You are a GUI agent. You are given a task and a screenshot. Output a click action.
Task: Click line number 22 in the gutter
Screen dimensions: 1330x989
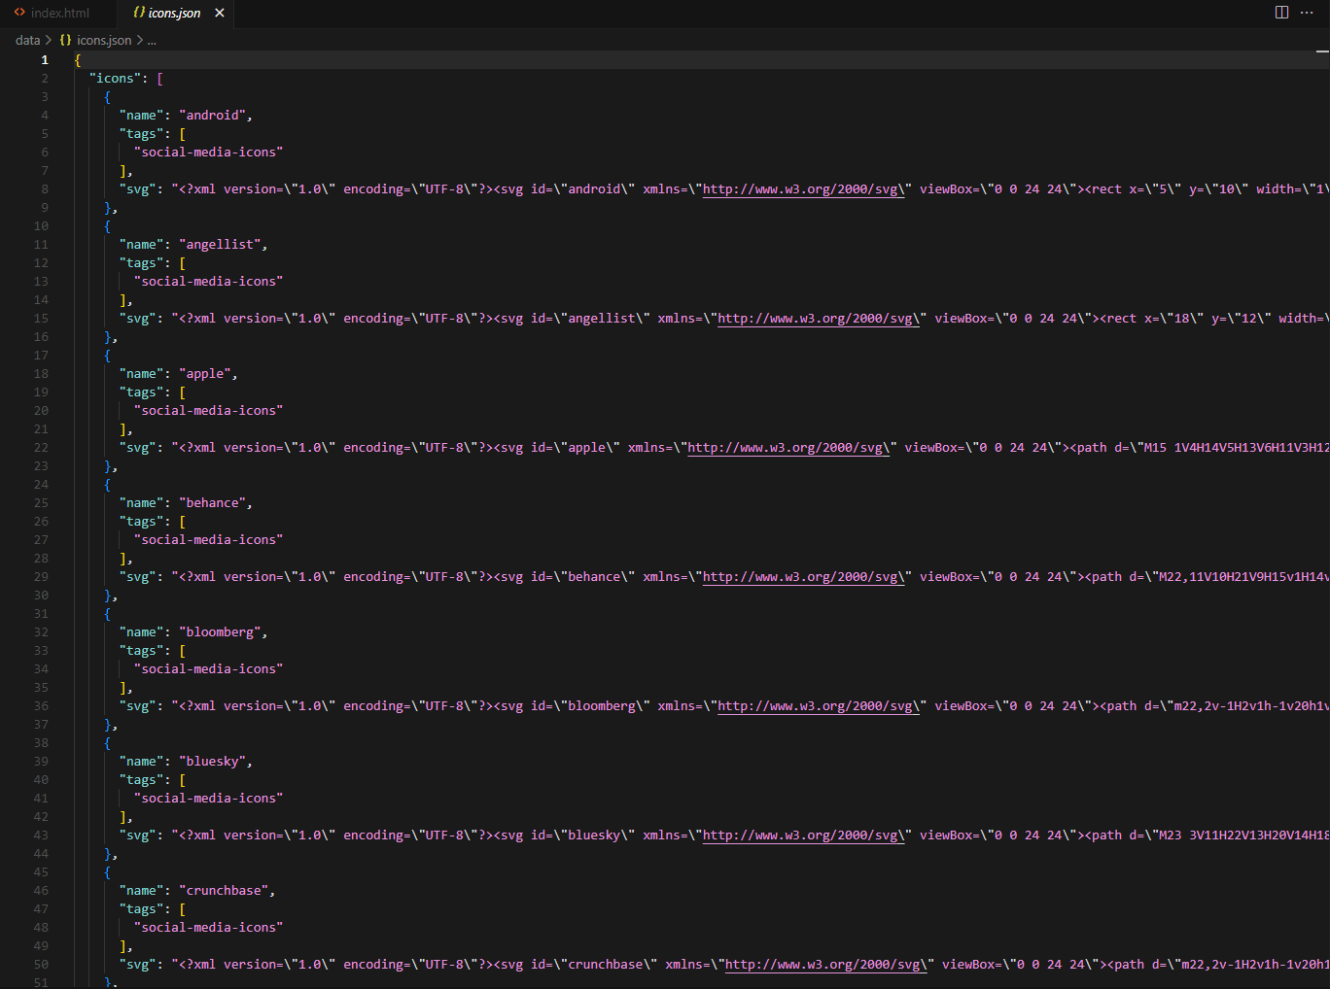[x=41, y=447]
